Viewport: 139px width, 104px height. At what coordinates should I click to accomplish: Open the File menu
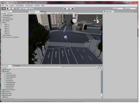3,5
